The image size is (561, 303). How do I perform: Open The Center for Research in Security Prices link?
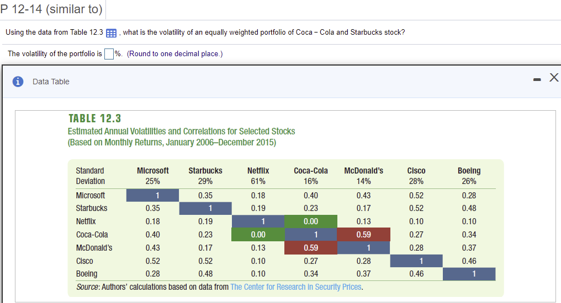pyautogui.click(x=296, y=287)
